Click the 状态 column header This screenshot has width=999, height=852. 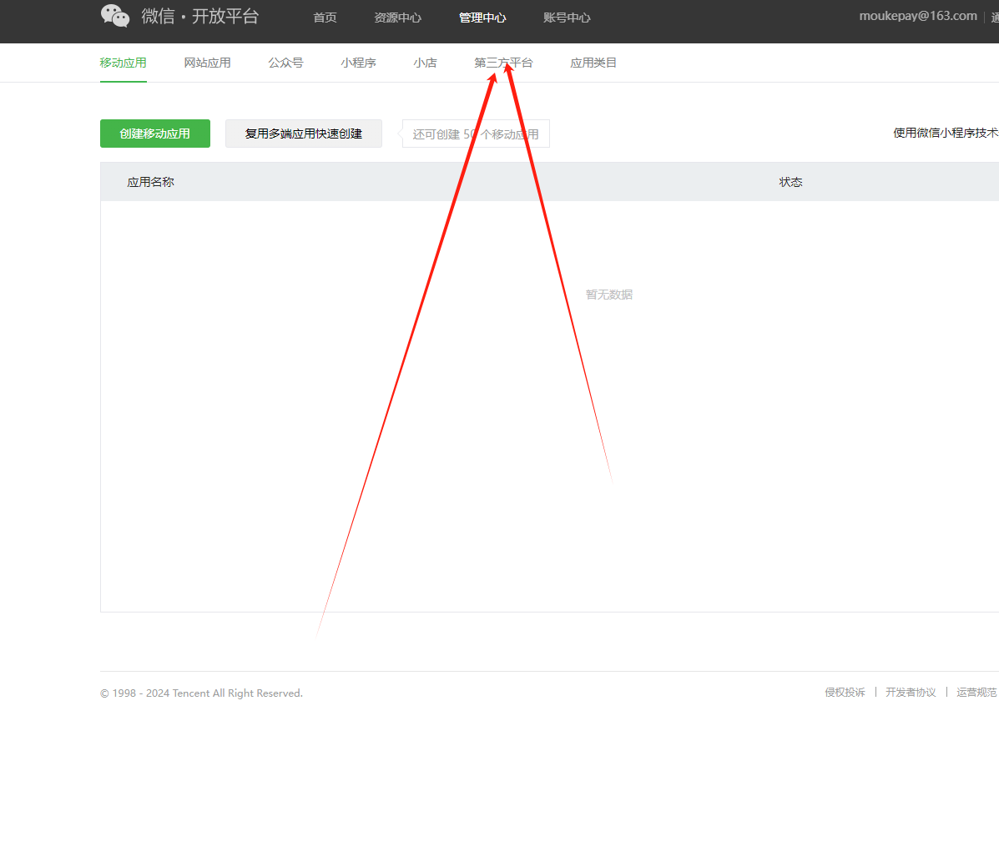pyautogui.click(x=790, y=182)
